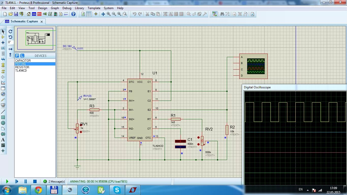Select the 2D Graphics Circle tool
The height and width of the screenshot is (195, 347).
[3, 123]
